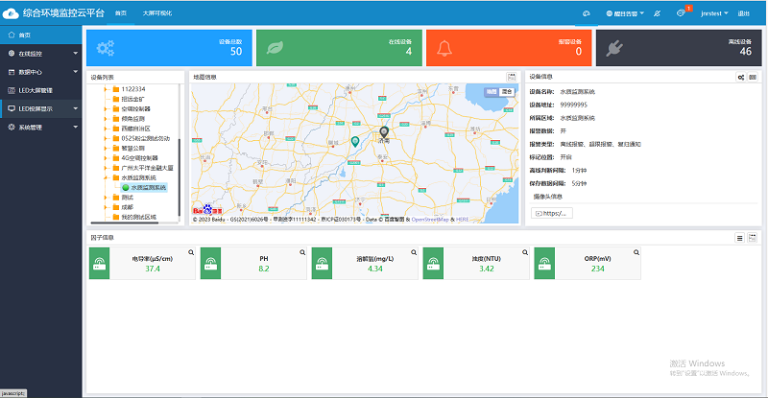Click the dashboard gauge icon in top bar

[587, 13]
